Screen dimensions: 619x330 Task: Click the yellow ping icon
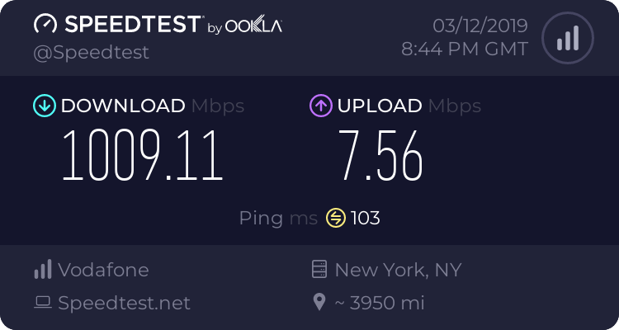[336, 218]
